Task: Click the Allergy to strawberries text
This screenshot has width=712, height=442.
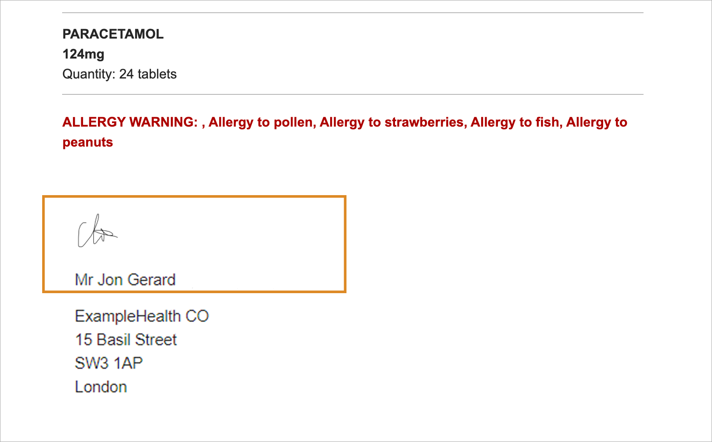Action: tap(392, 122)
